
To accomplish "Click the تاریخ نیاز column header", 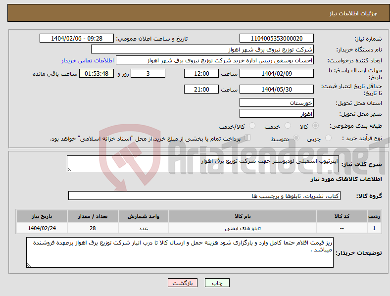I will [42, 216].
